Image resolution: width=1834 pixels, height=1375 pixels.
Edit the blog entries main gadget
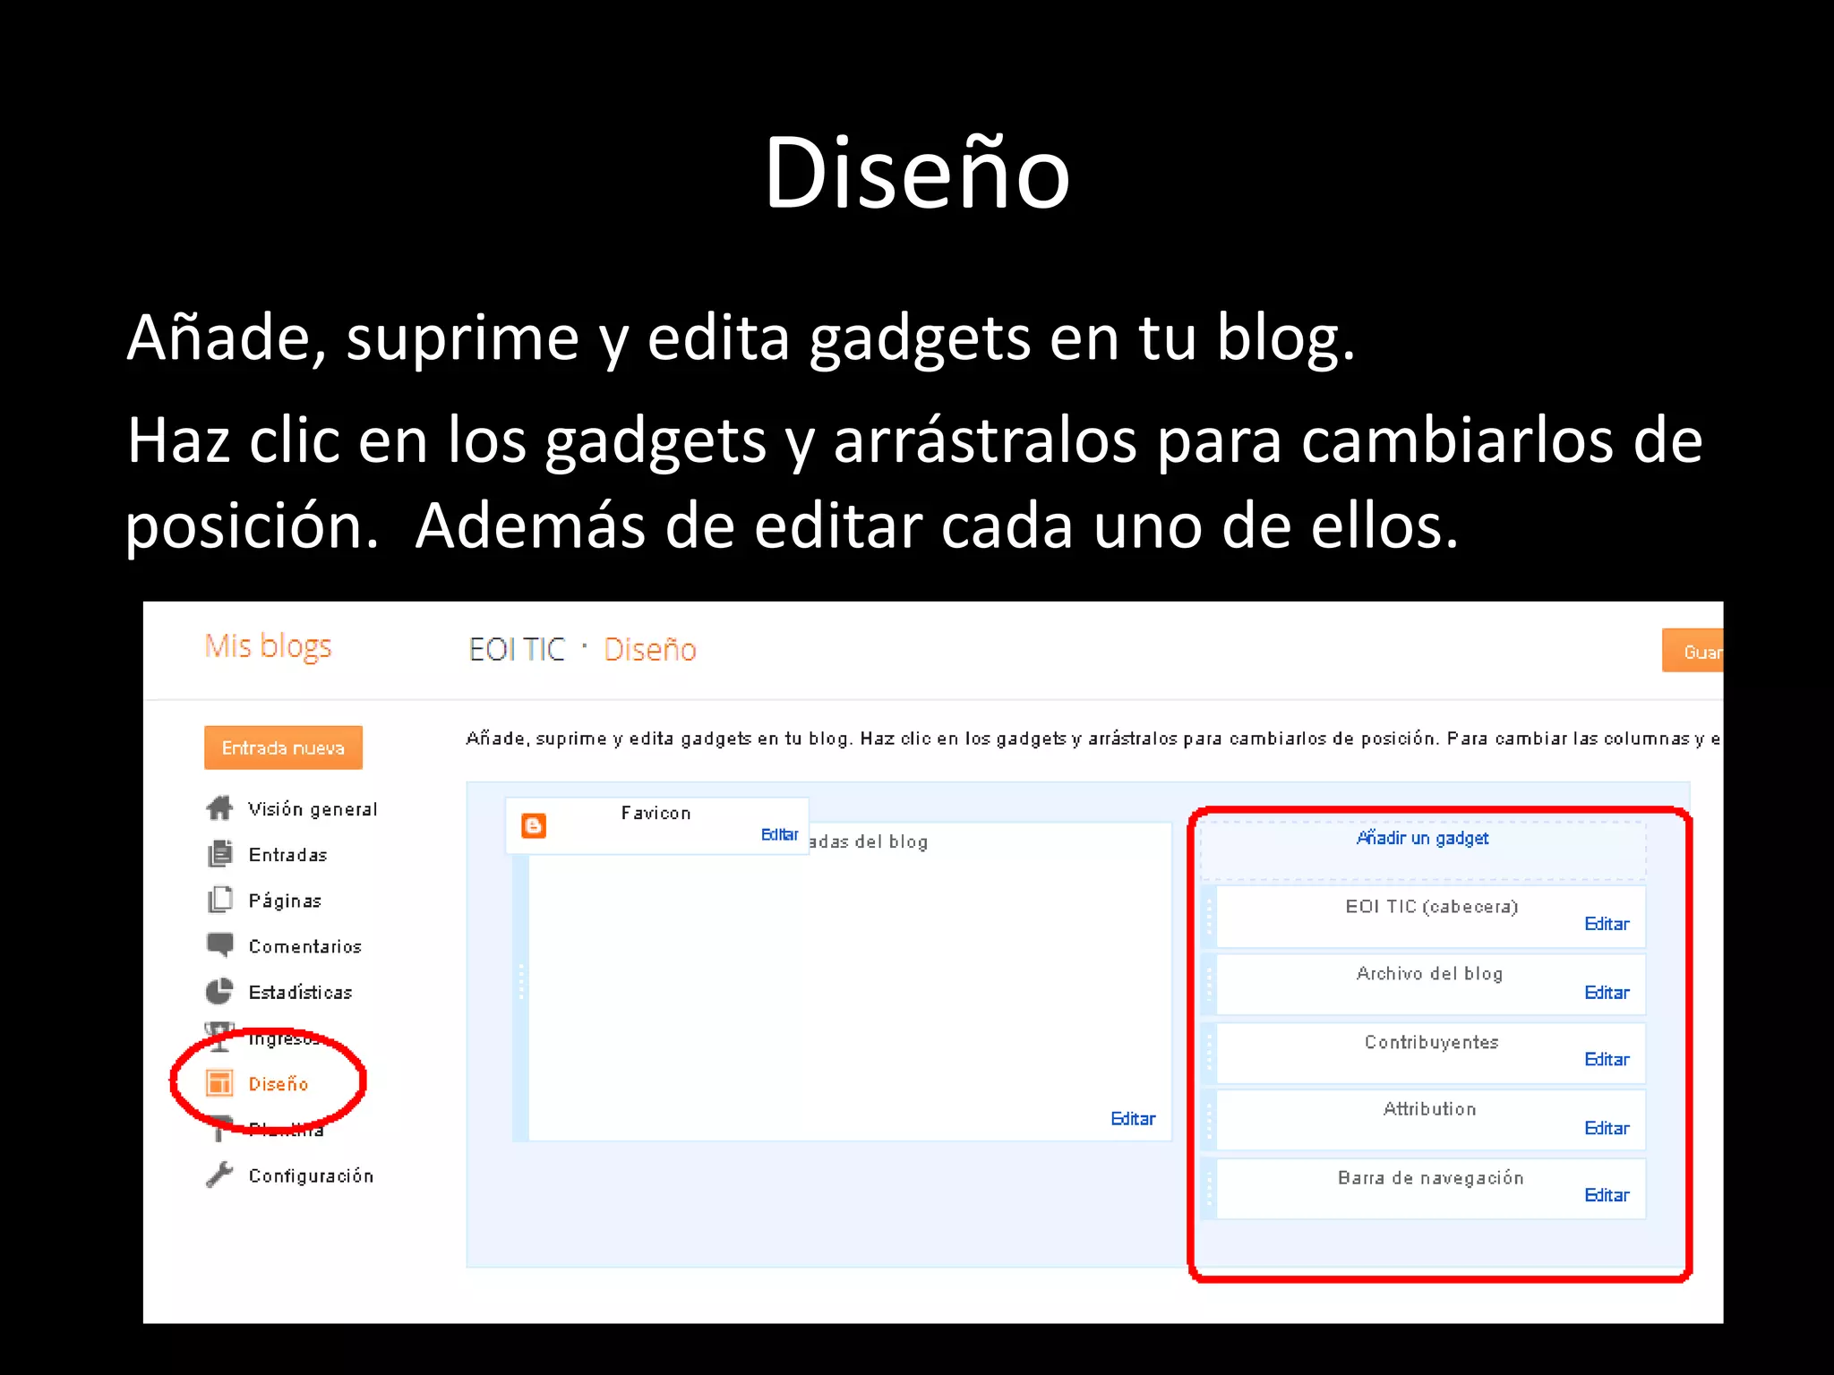[x=1133, y=1119]
